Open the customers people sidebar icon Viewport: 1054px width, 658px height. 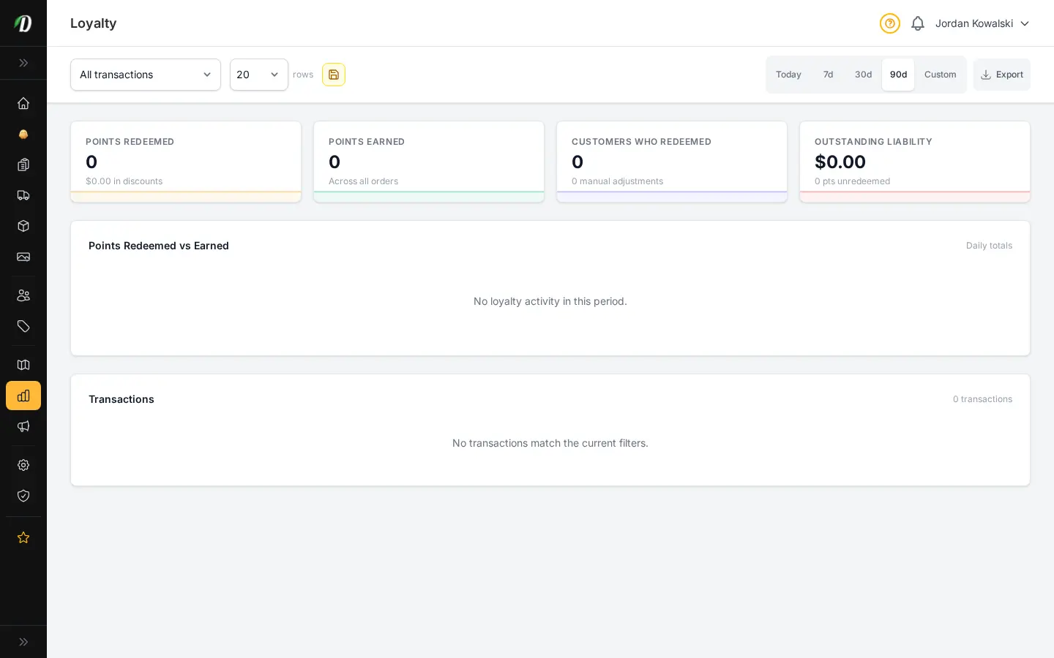[x=23, y=295]
